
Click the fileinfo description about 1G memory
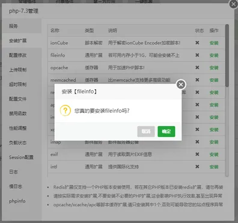click(x=144, y=55)
